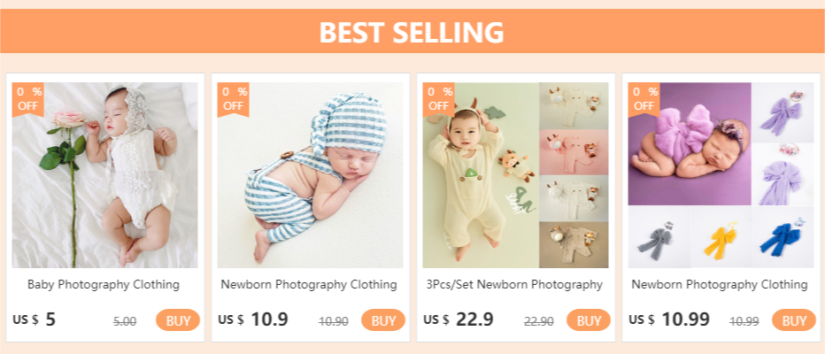Open the baby in cream cow outfit photo
This screenshot has width=825, height=354.
tap(481, 175)
